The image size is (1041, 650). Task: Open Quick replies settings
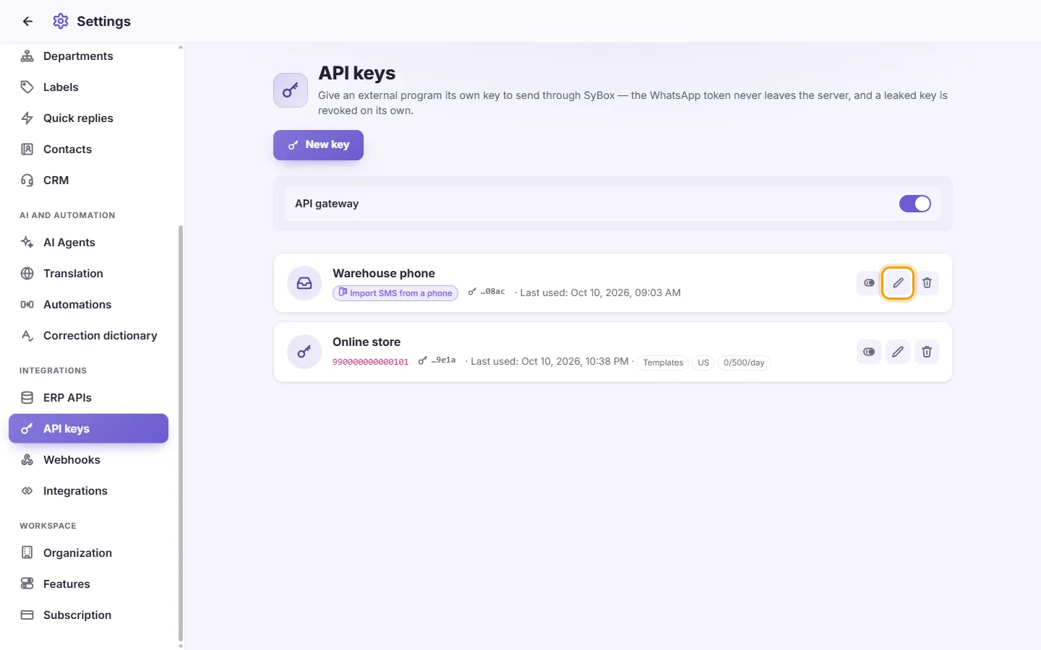[x=88, y=118]
